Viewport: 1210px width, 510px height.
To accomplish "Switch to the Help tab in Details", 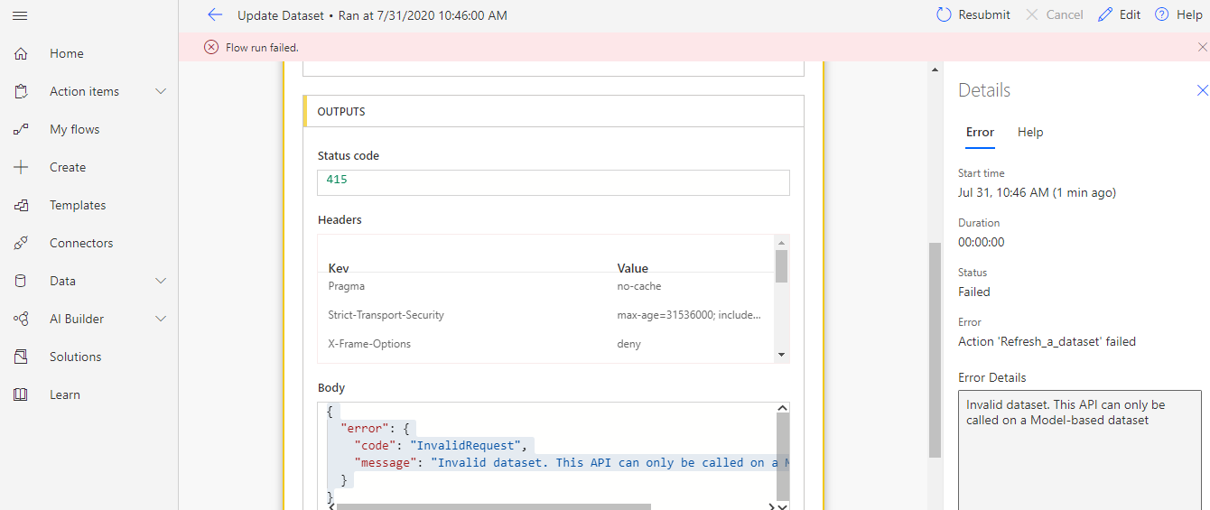I will (x=1030, y=132).
